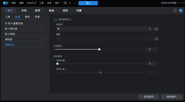Click the PowerDirector app logo icon

pos(5,3)
